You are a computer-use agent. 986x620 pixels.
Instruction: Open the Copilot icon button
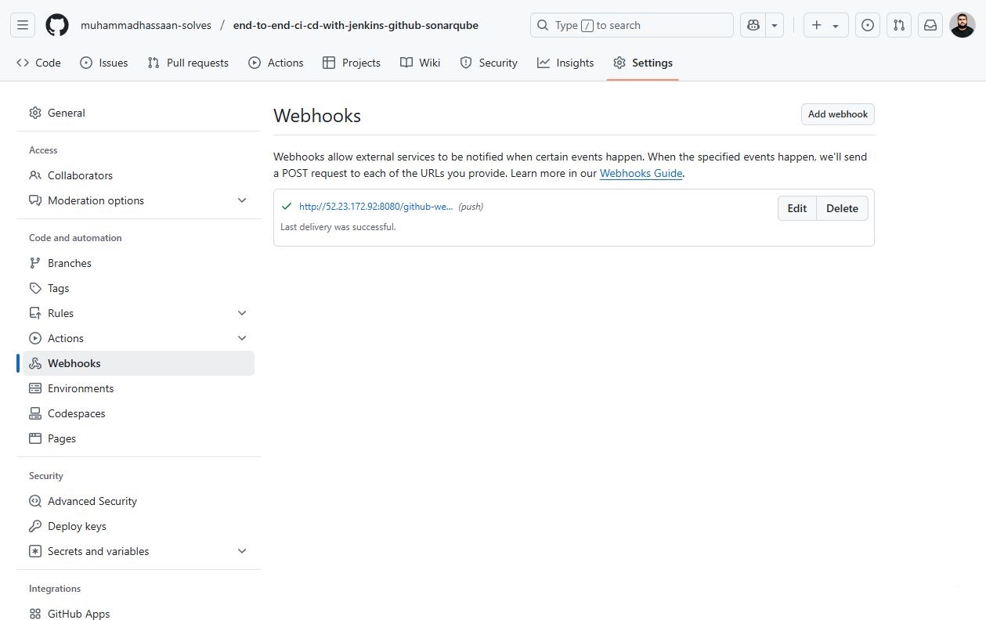tap(753, 25)
